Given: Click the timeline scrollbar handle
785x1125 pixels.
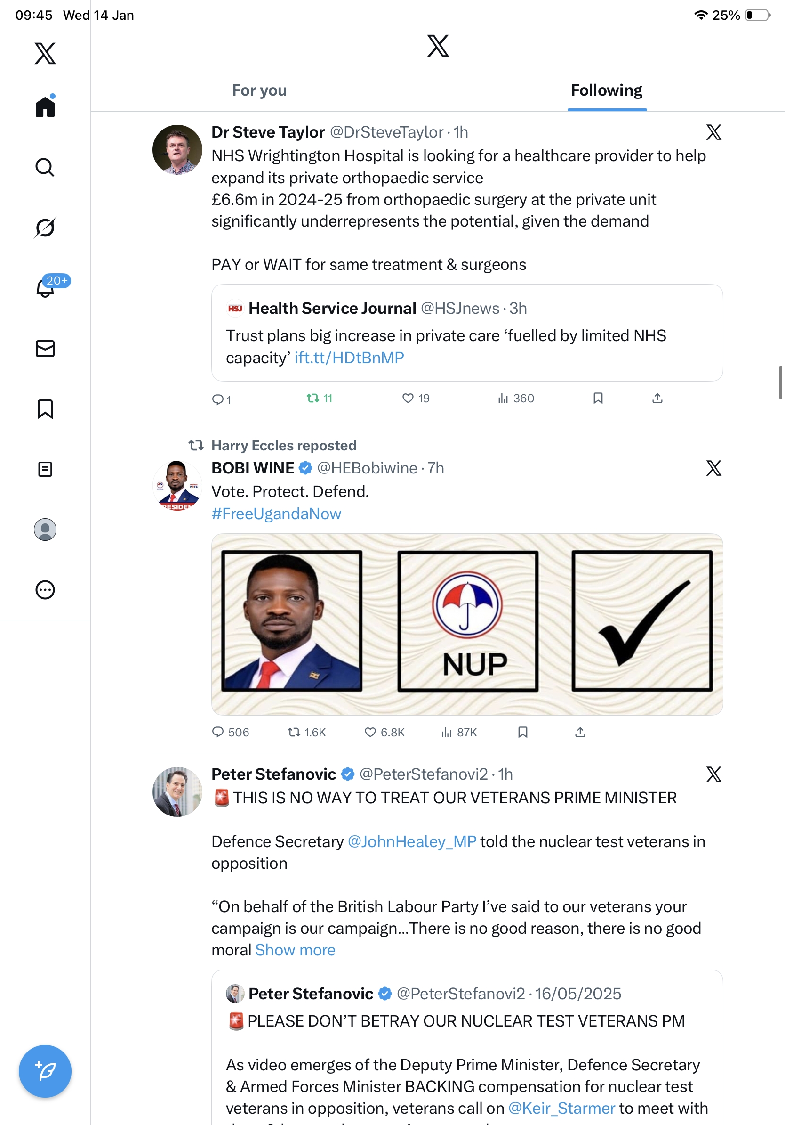Looking at the screenshot, I should coord(780,382).
